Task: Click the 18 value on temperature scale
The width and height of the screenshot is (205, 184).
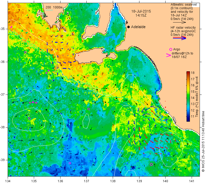Action: point(193,73)
